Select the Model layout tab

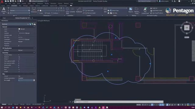pyautogui.click(x=4, y=104)
